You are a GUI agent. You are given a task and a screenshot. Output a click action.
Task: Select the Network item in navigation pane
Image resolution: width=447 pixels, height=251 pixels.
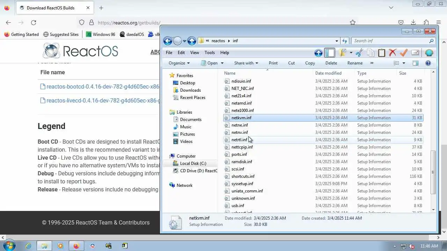click(x=184, y=185)
